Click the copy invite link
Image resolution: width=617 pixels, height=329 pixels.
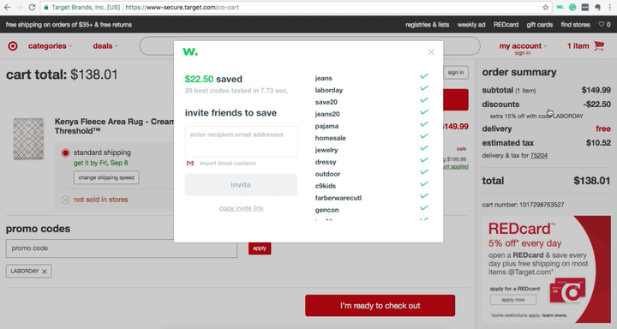tap(241, 208)
